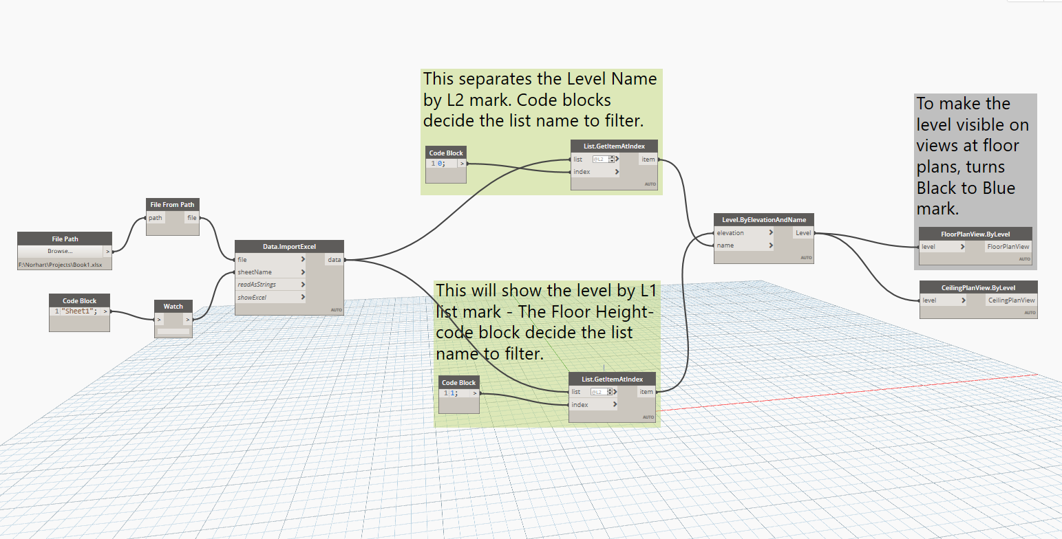The height and width of the screenshot is (539, 1062).
Task: Click the FloorPlanView output port on FloorPlanView.ByLevel
Action: point(1008,246)
